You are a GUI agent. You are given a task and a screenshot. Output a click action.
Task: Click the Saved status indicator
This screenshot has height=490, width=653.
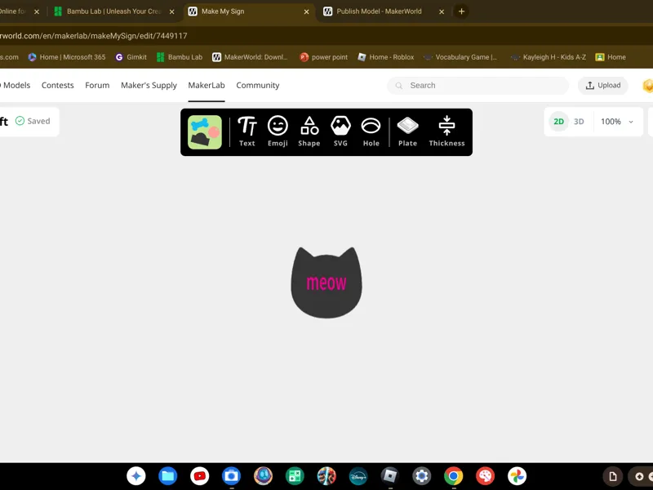(x=33, y=121)
